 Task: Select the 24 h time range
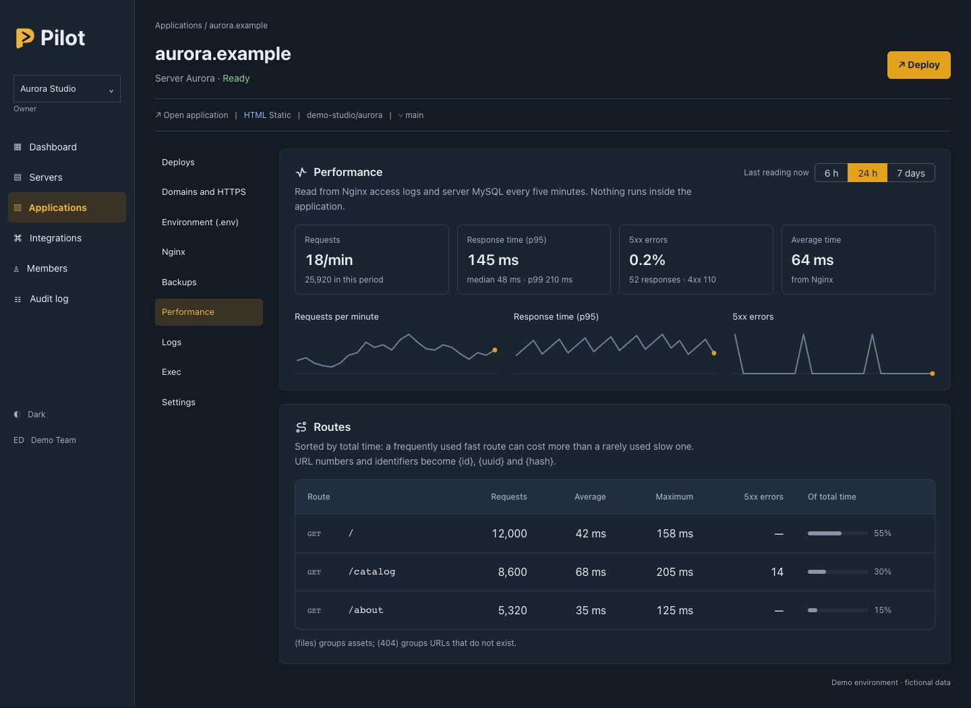(868, 173)
